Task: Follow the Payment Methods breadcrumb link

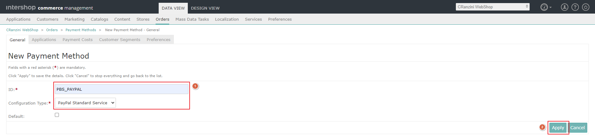Action: click(81, 30)
